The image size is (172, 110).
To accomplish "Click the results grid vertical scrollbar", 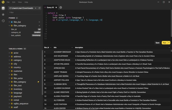I will (x=171, y=51).
